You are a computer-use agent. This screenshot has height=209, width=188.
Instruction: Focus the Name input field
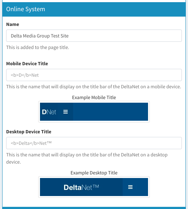point(94,36)
